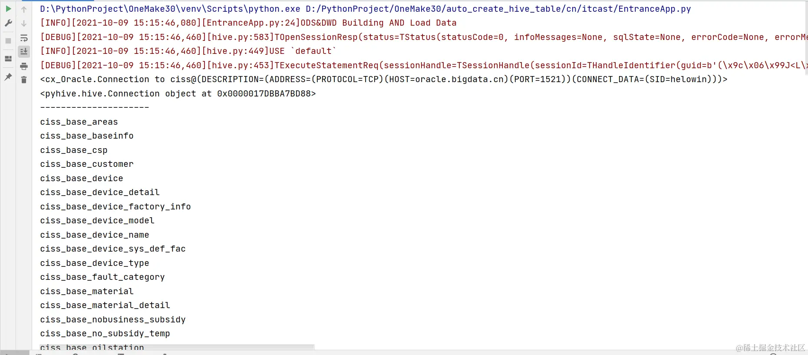Click the cx_Oracle.Connection output line
The height and width of the screenshot is (355, 808).
[x=384, y=79]
